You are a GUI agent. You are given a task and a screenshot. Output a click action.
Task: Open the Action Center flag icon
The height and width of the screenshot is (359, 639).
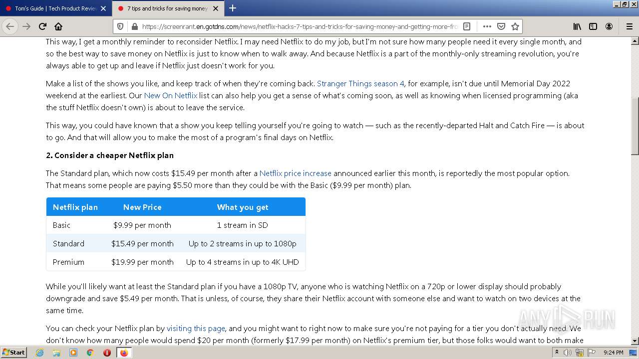[x=591, y=353]
